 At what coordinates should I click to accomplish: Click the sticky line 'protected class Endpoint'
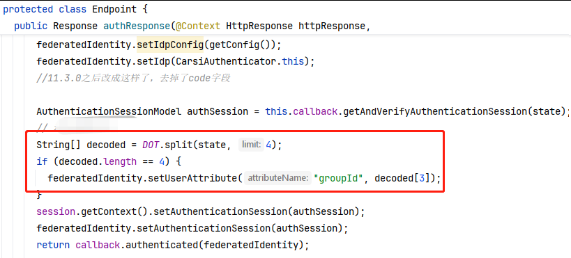point(75,9)
